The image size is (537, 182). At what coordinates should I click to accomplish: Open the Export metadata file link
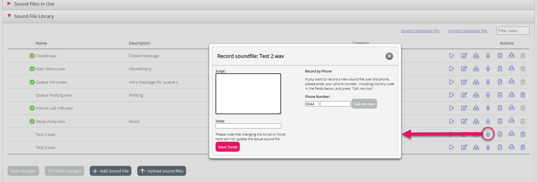click(420, 31)
